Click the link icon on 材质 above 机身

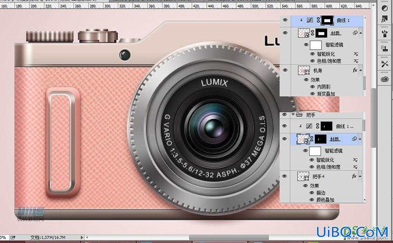tap(313, 33)
